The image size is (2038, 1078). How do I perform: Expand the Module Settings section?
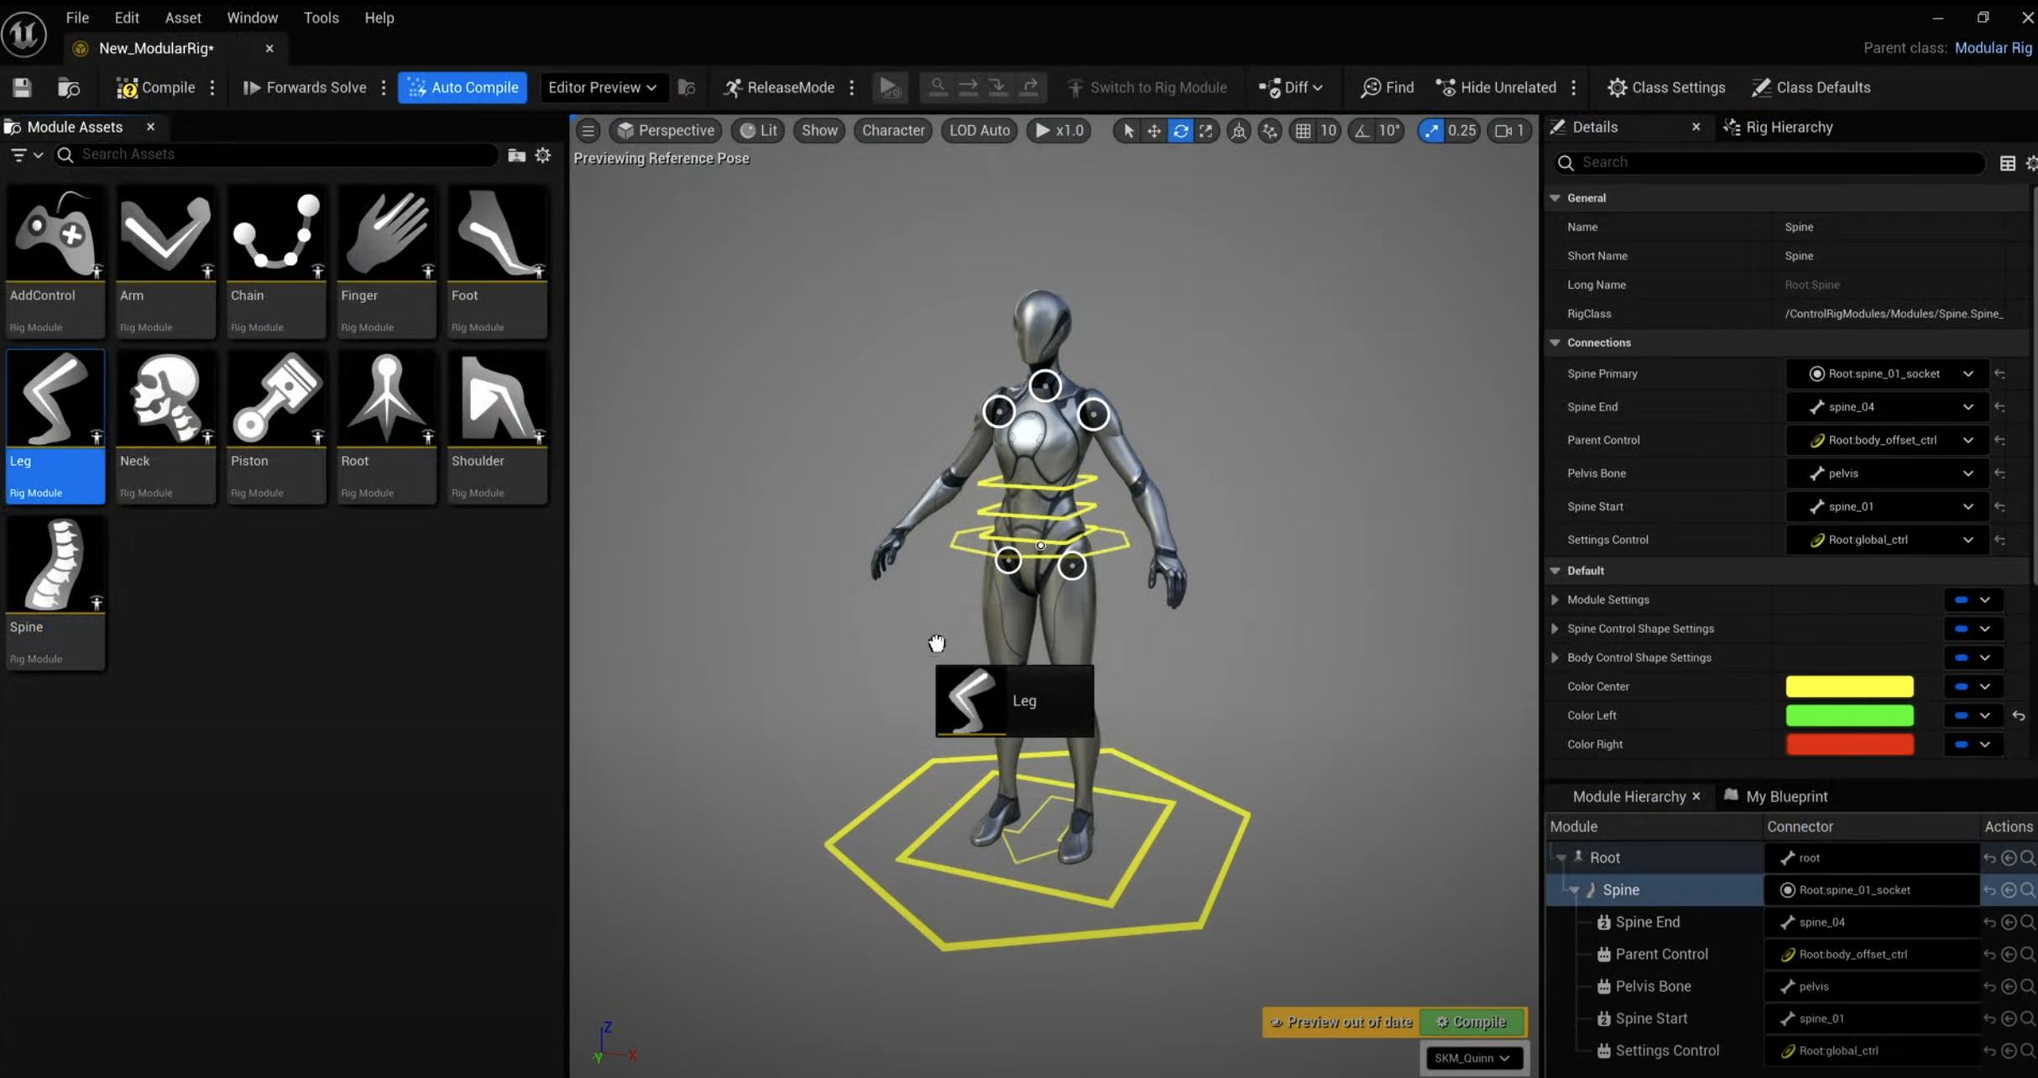pyautogui.click(x=1555, y=599)
